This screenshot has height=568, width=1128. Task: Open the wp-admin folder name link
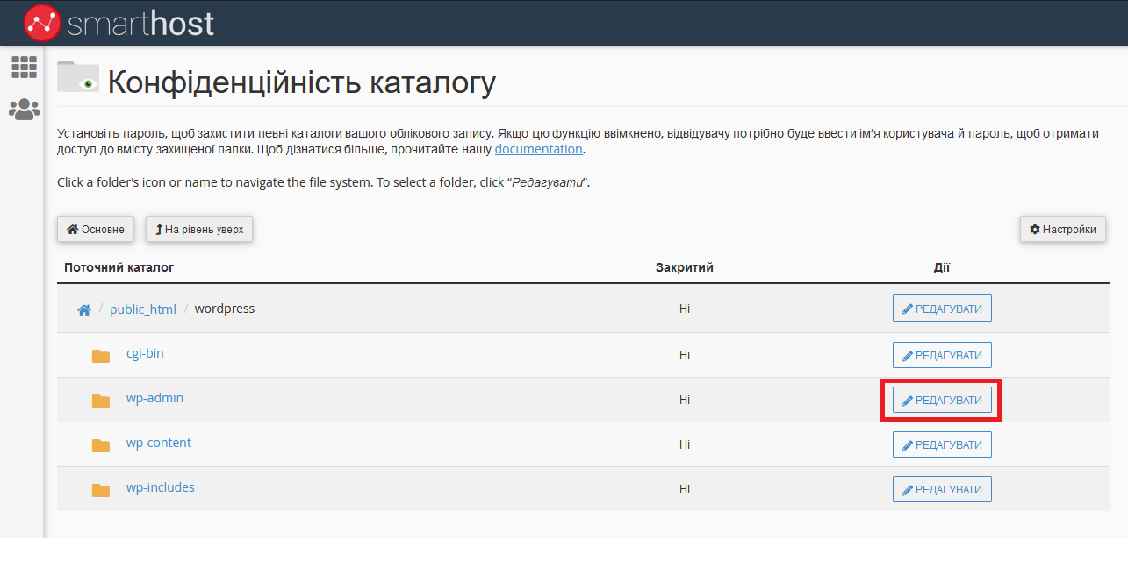[x=154, y=399]
